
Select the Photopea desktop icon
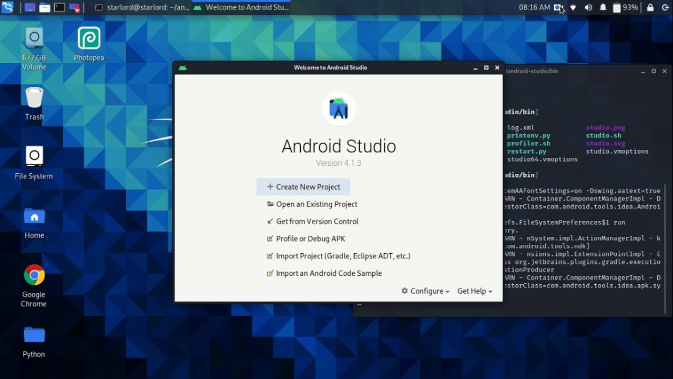[x=89, y=44]
